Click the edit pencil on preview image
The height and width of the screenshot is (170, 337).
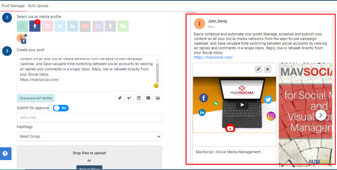tap(258, 69)
